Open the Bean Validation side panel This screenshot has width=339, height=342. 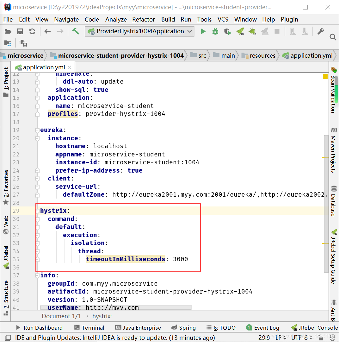click(334, 90)
